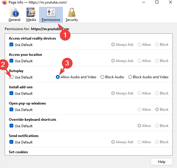
Task: Choose Allow for Override keyboard shortcuts
Action: coord(139,126)
